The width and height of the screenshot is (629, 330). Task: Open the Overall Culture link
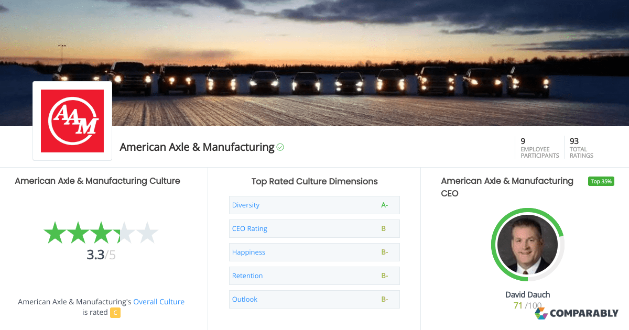(159, 302)
